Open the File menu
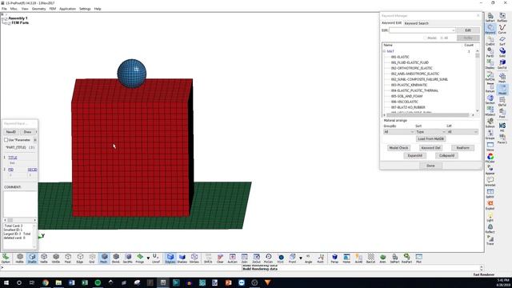 coord(4,9)
